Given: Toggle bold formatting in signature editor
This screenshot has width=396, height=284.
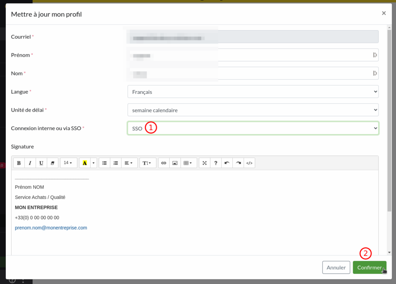Looking at the screenshot, I should [x=19, y=163].
